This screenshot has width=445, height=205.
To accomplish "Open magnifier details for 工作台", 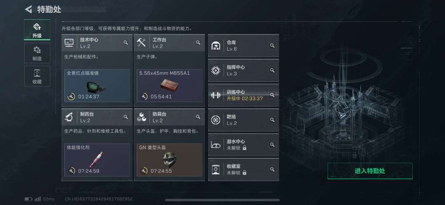I will click(x=198, y=42).
